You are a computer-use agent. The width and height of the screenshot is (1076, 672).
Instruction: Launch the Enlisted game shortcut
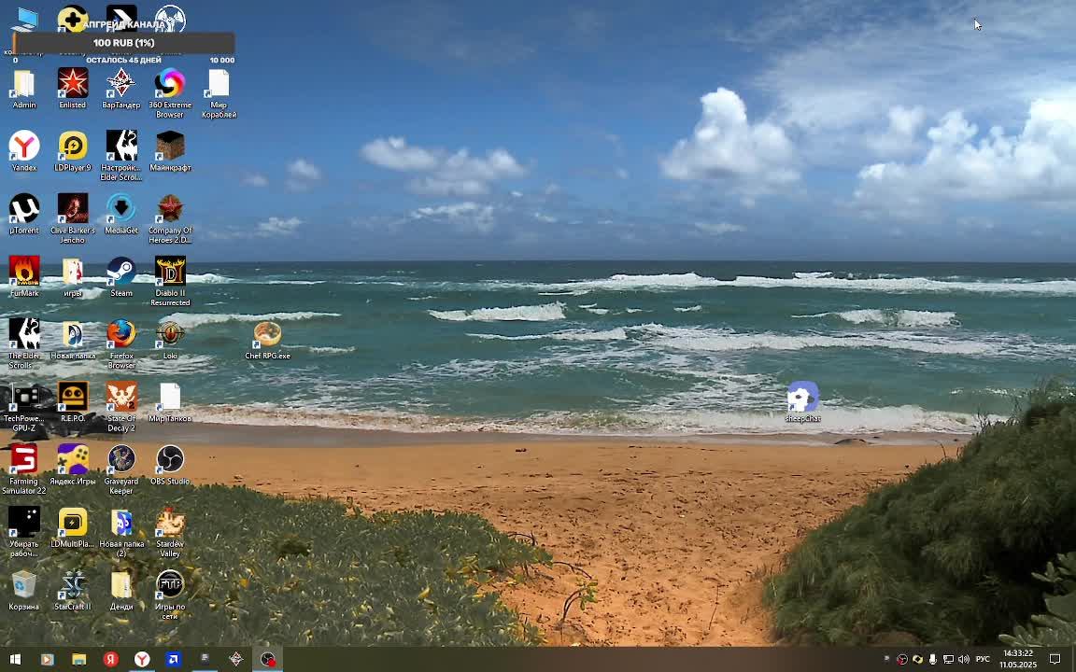[73, 86]
